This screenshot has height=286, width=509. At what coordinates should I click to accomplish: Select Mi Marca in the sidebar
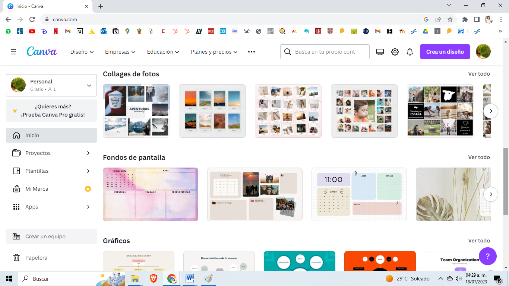pyautogui.click(x=51, y=189)
